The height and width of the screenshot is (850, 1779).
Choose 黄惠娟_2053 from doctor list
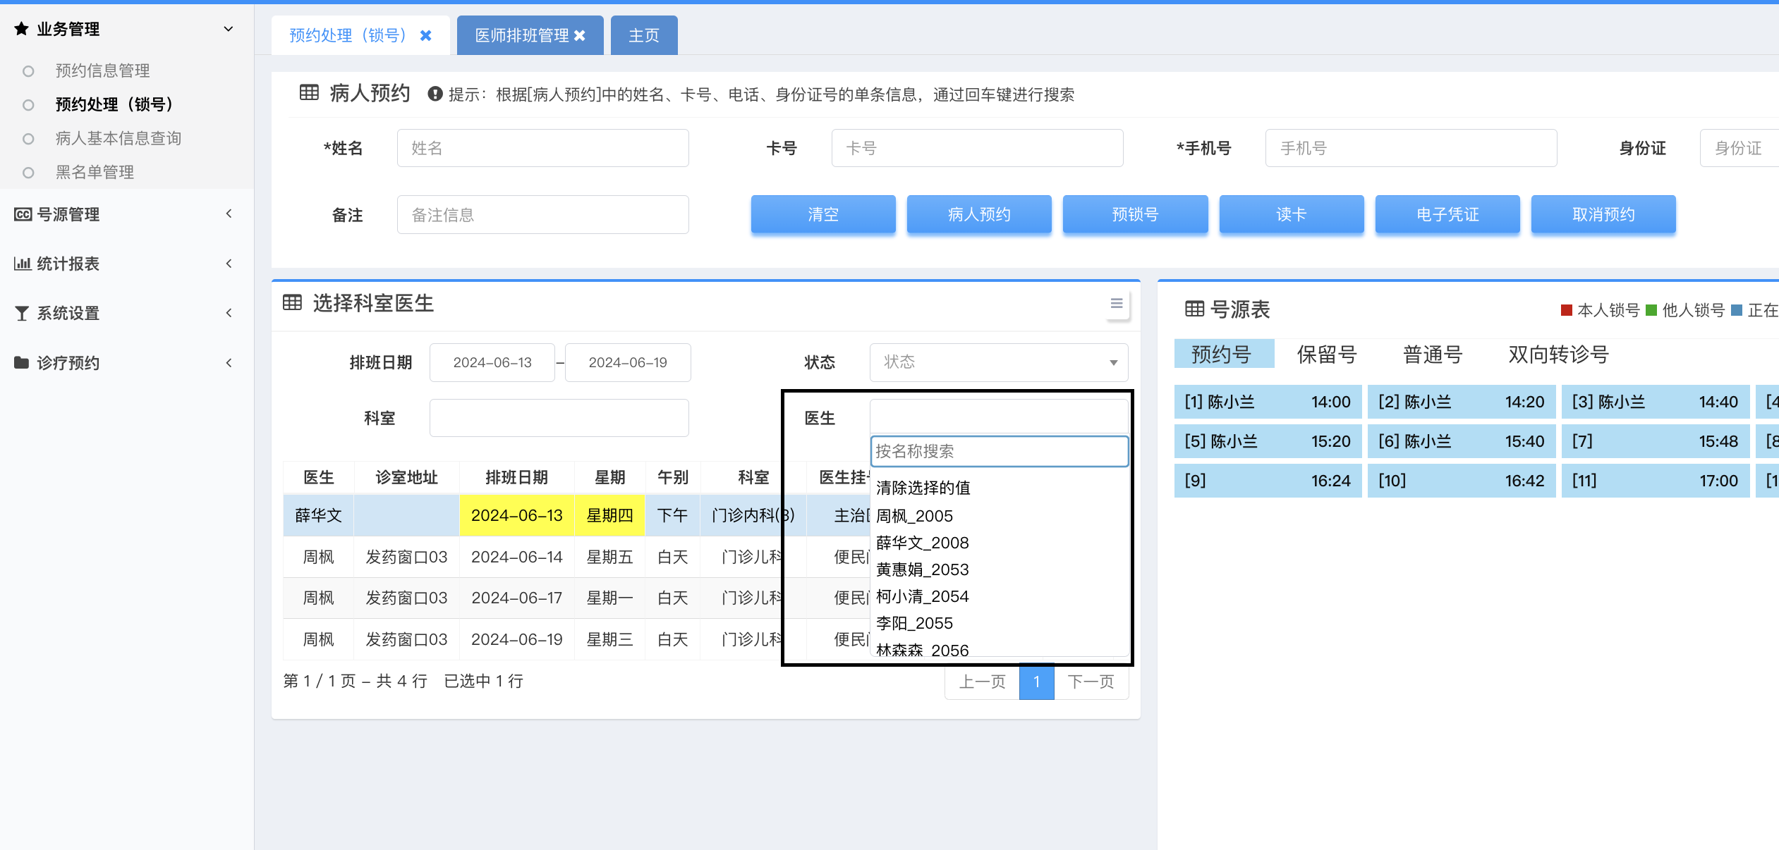[x=922, y=569]
